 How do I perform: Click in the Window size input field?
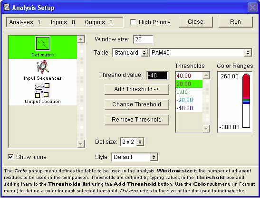143,39
